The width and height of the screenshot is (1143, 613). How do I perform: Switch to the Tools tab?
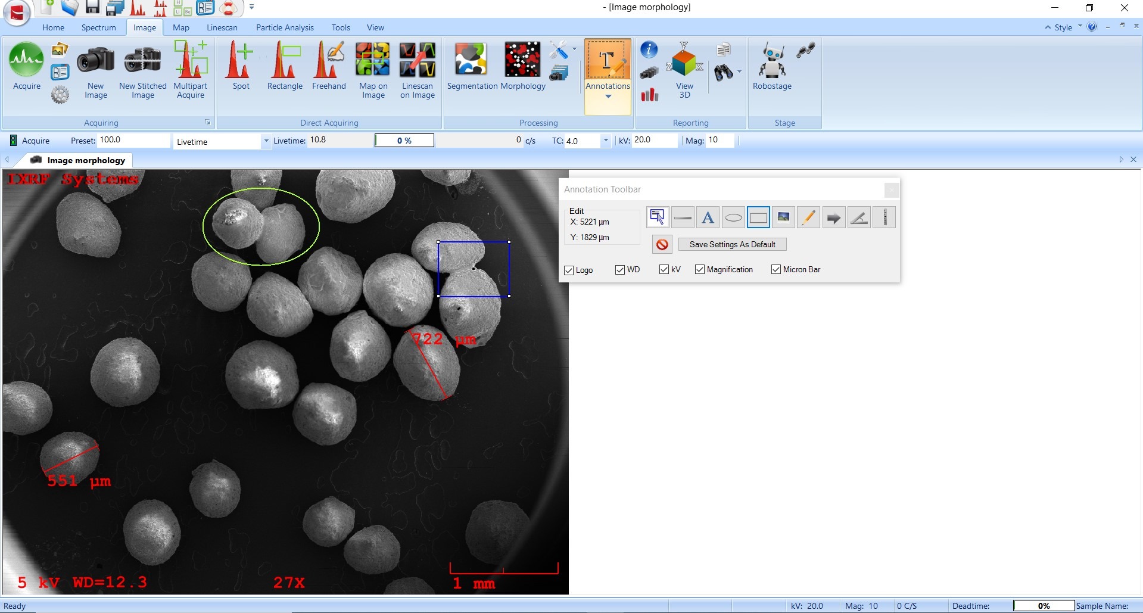coord(341,27)
